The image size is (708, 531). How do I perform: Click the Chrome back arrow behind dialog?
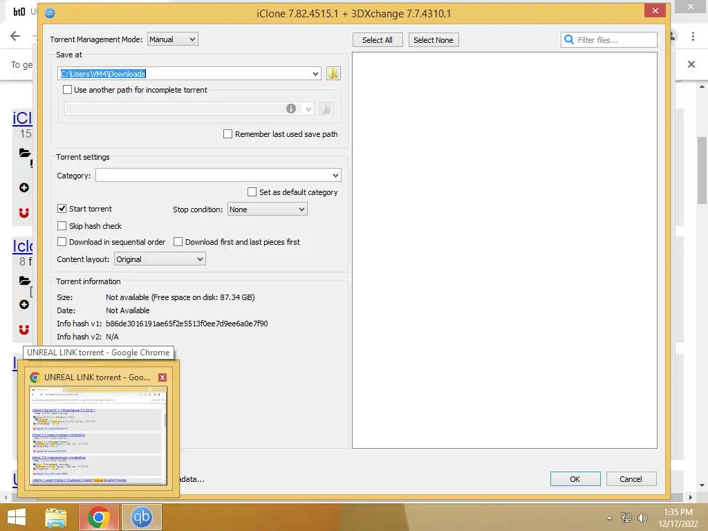[15, 36]
